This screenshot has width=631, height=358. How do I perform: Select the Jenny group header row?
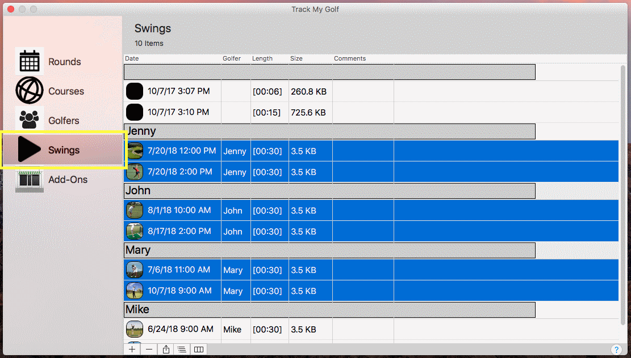[329, 131]
